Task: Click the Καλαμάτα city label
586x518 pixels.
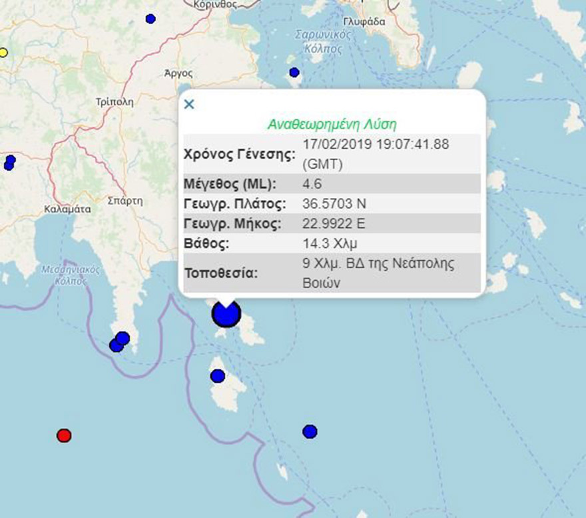Action: [x=67, y=208]
